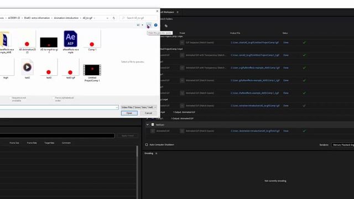Click the Preset column header

[x=182, y=33]
